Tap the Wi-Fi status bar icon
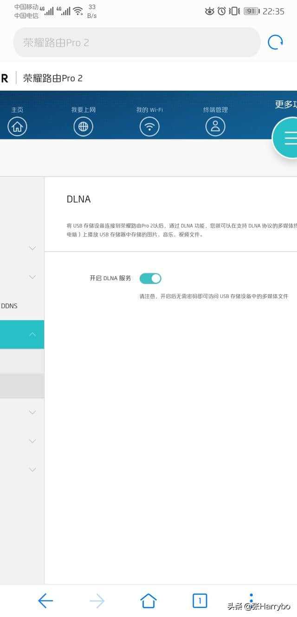This screenshot has height=617, width=297. pyautogui.click(x=78, y=11)
